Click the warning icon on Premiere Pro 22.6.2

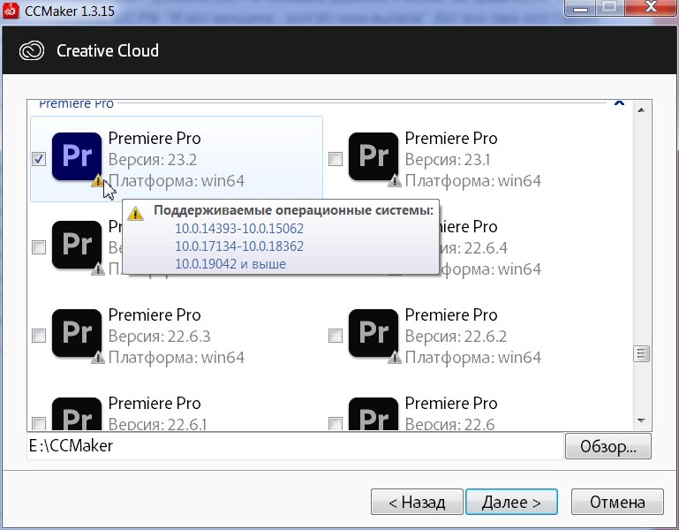pyautogui.click(x=395, y=357)
